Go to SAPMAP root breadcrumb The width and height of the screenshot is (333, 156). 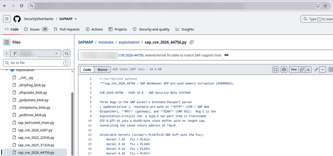point(86,42)
